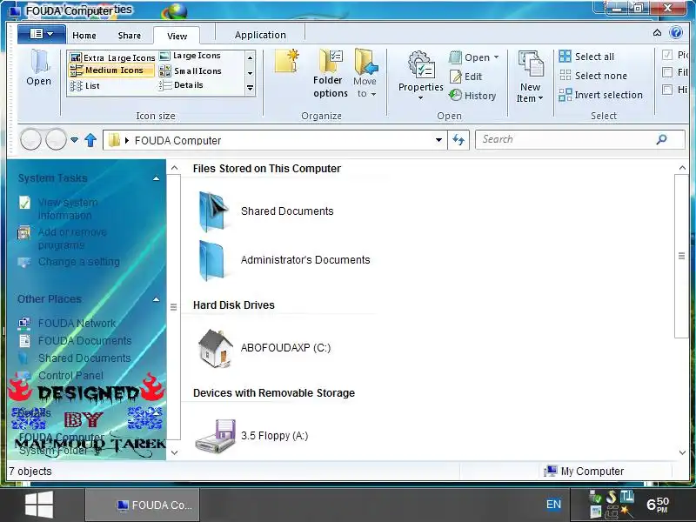Toggle the checkbox labeled Fil

click(666, 72)
